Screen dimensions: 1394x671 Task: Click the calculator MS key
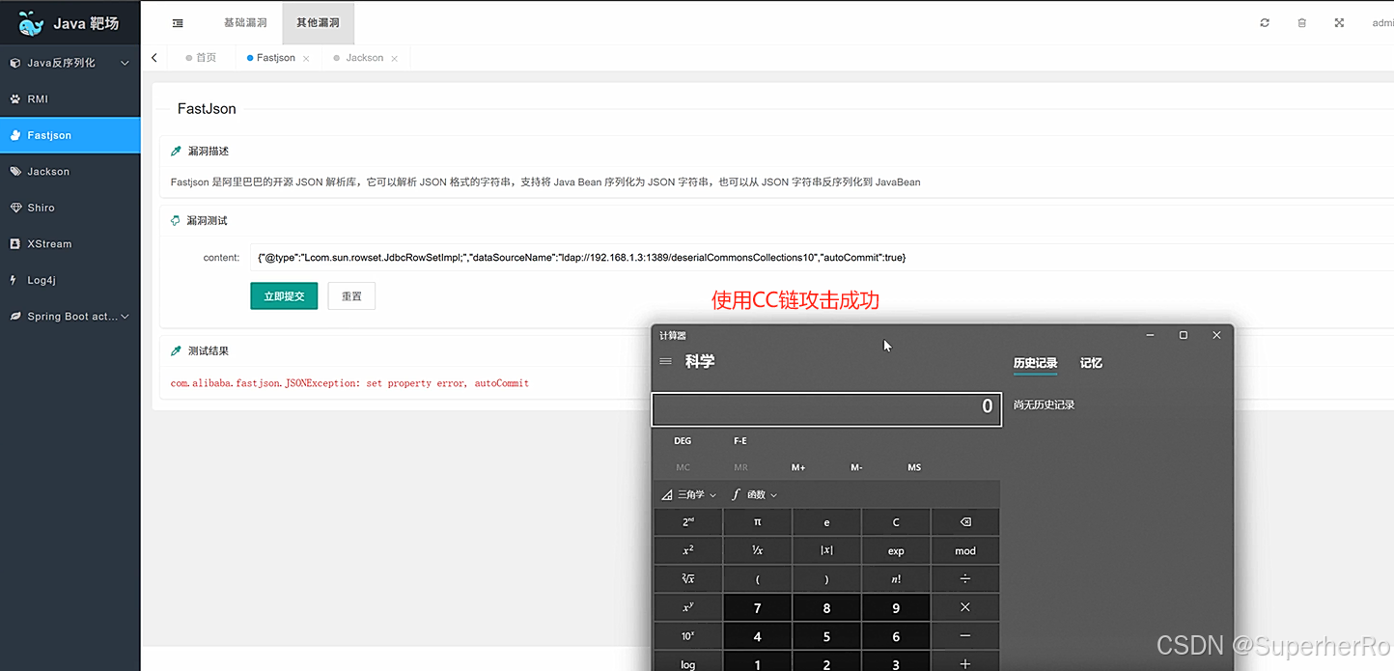click(914, 467)
